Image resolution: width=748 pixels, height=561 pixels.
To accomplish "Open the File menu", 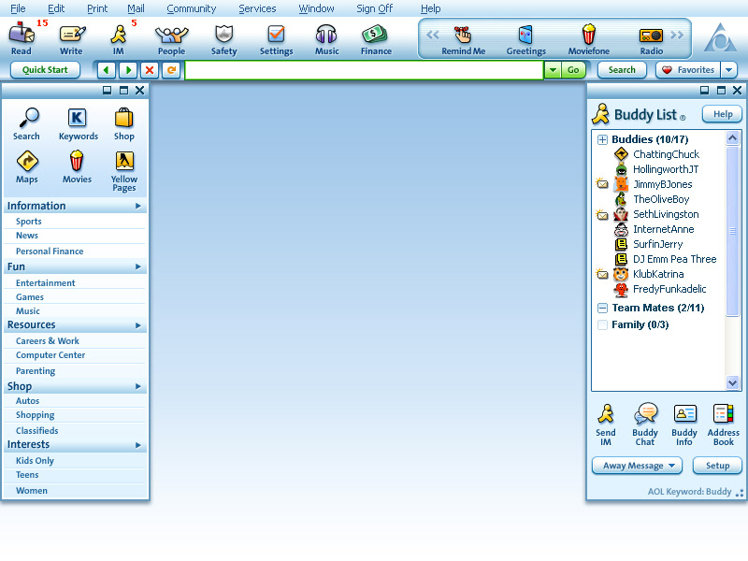I will tap(18, 8).
